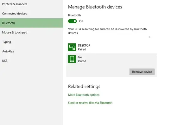
Task: Click the PC searching status message
Action: 107,31
